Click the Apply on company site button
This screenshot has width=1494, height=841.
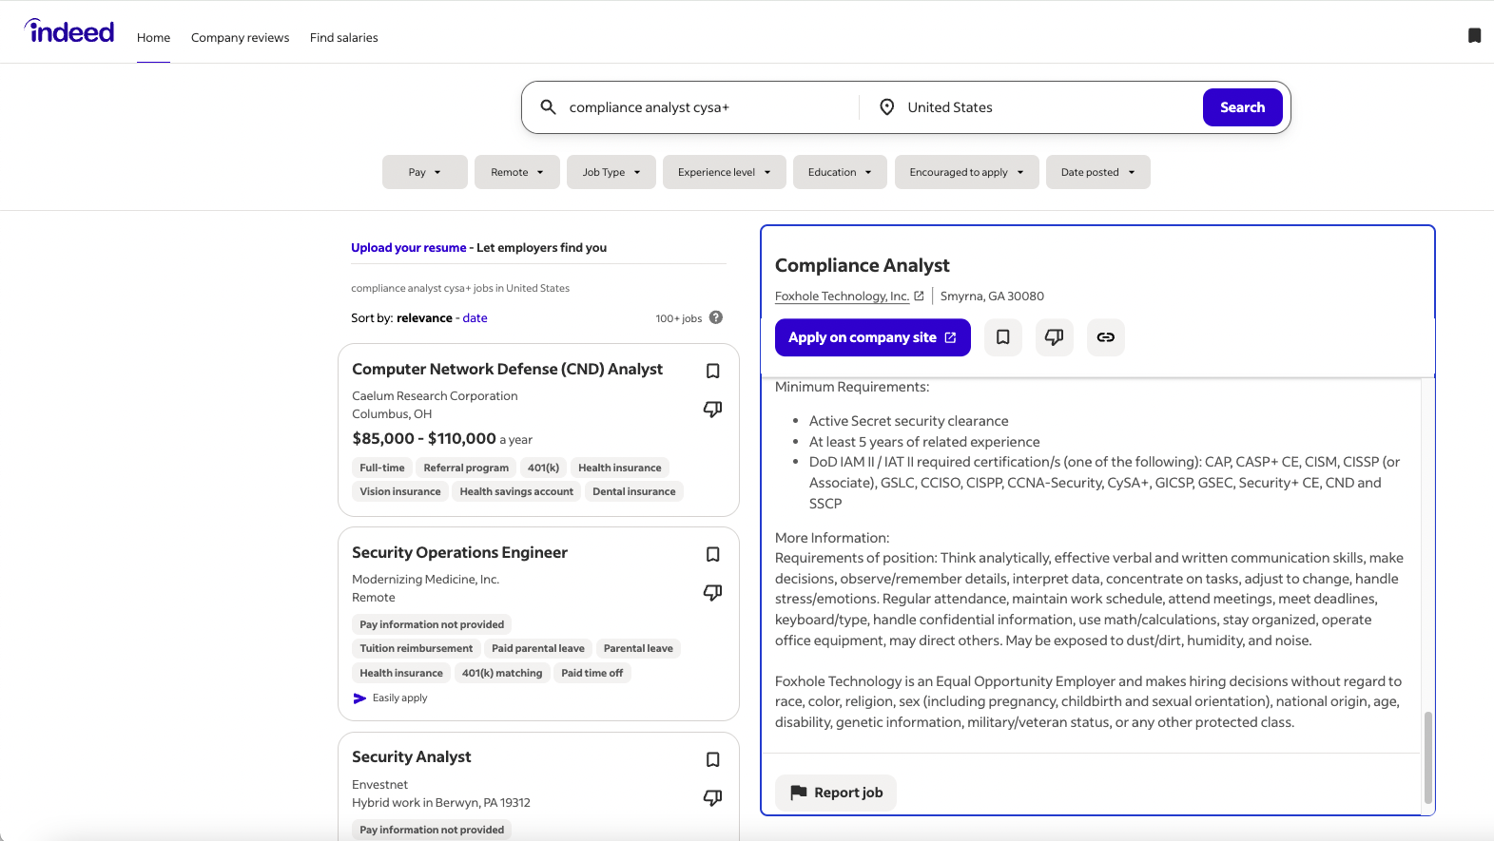872,337
